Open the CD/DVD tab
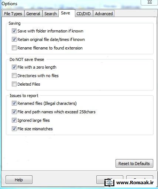The width and height of the screenshot is (158, 189). pos(84,14)
